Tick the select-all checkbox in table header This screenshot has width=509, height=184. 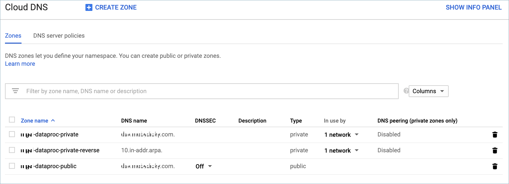tap(12, 120)
